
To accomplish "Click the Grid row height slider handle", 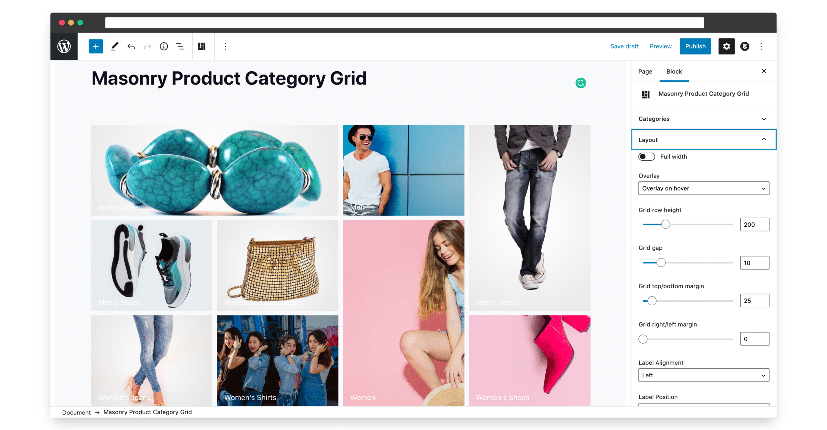I will [665, 224].
